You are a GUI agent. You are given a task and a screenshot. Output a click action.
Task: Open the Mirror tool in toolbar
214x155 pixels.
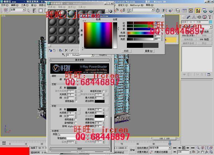165,10
